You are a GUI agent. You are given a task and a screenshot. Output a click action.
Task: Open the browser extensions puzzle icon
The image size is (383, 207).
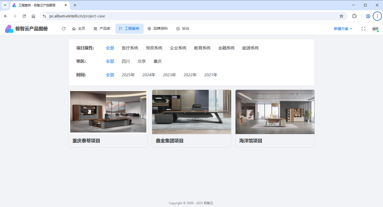354,16
